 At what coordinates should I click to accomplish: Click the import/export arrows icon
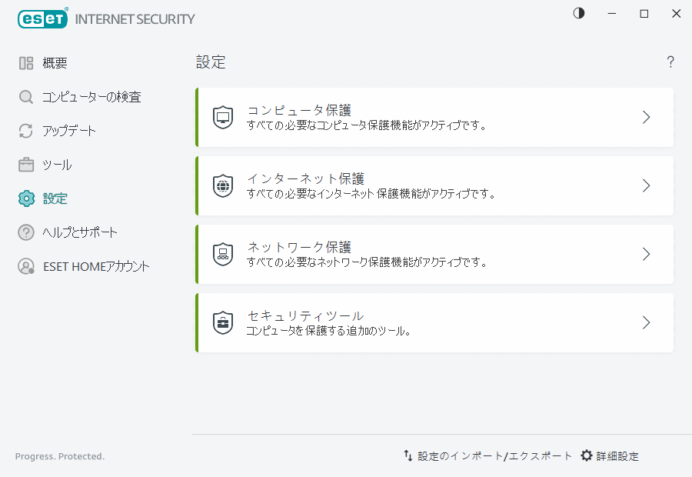pyautogui.click(x=408, y=455)
